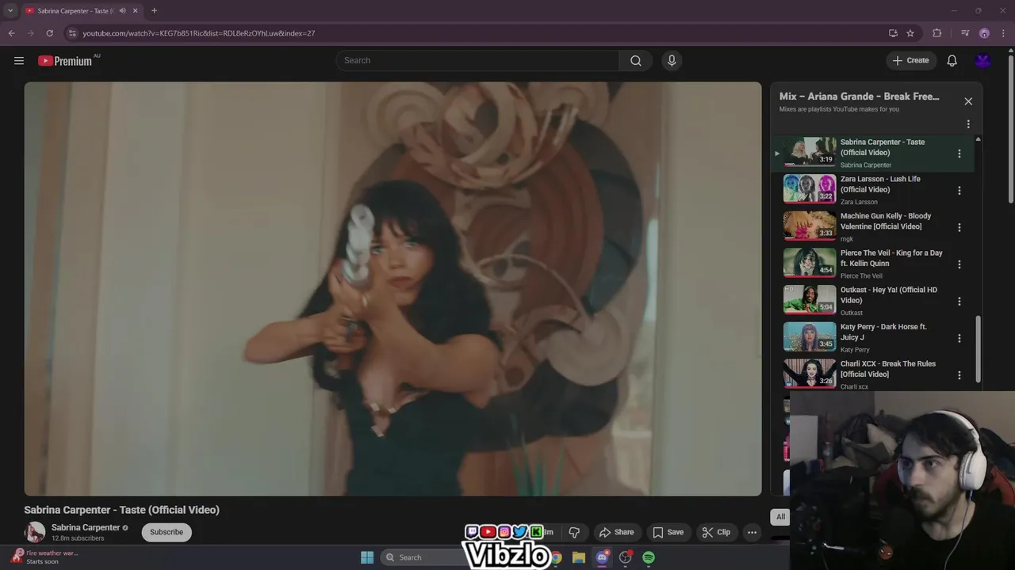Open Windows Start menu
Viewport: 1015px width, 570px height.
[367, 557]
